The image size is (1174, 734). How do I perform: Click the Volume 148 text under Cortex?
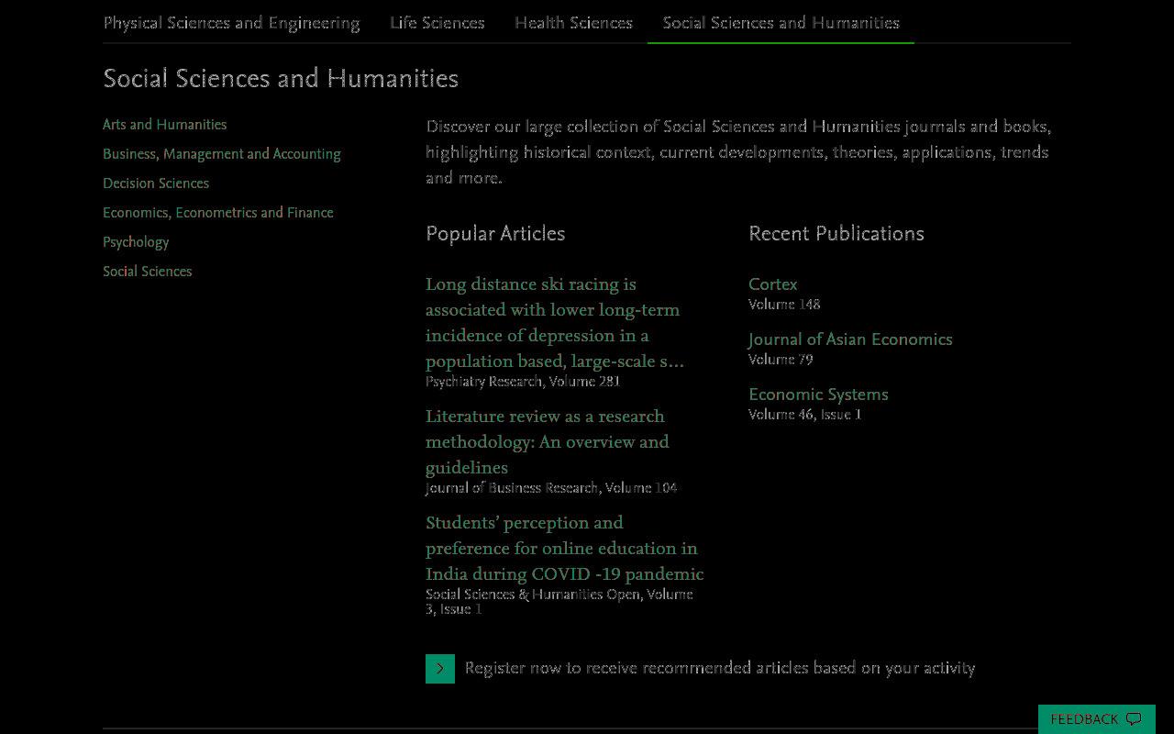[x=784, y=305]
